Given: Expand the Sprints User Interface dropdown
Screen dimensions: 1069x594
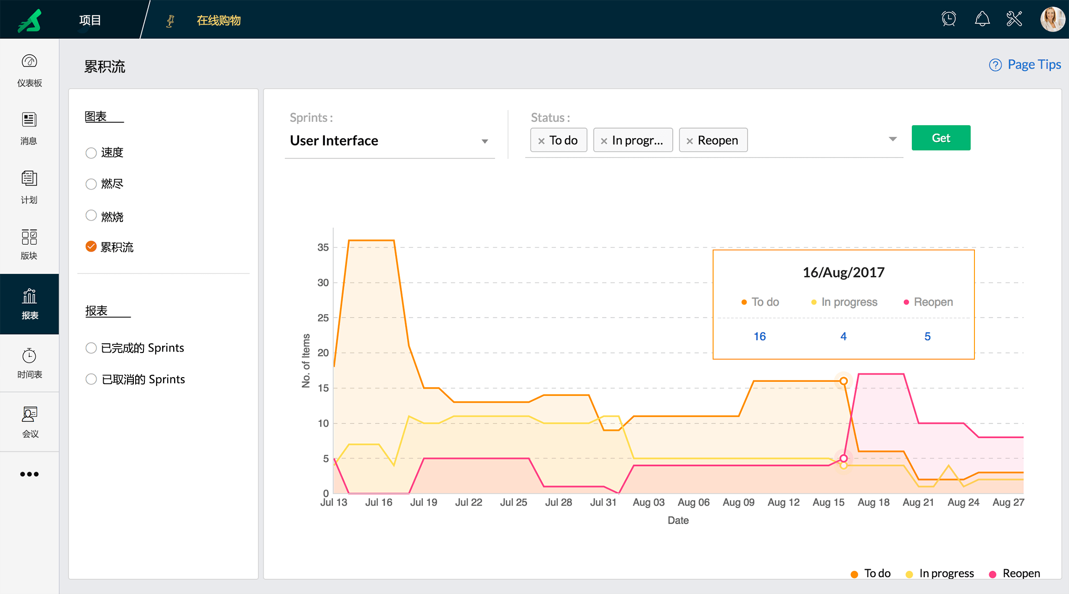Looking at the screenshot, I should coord(484,141).
